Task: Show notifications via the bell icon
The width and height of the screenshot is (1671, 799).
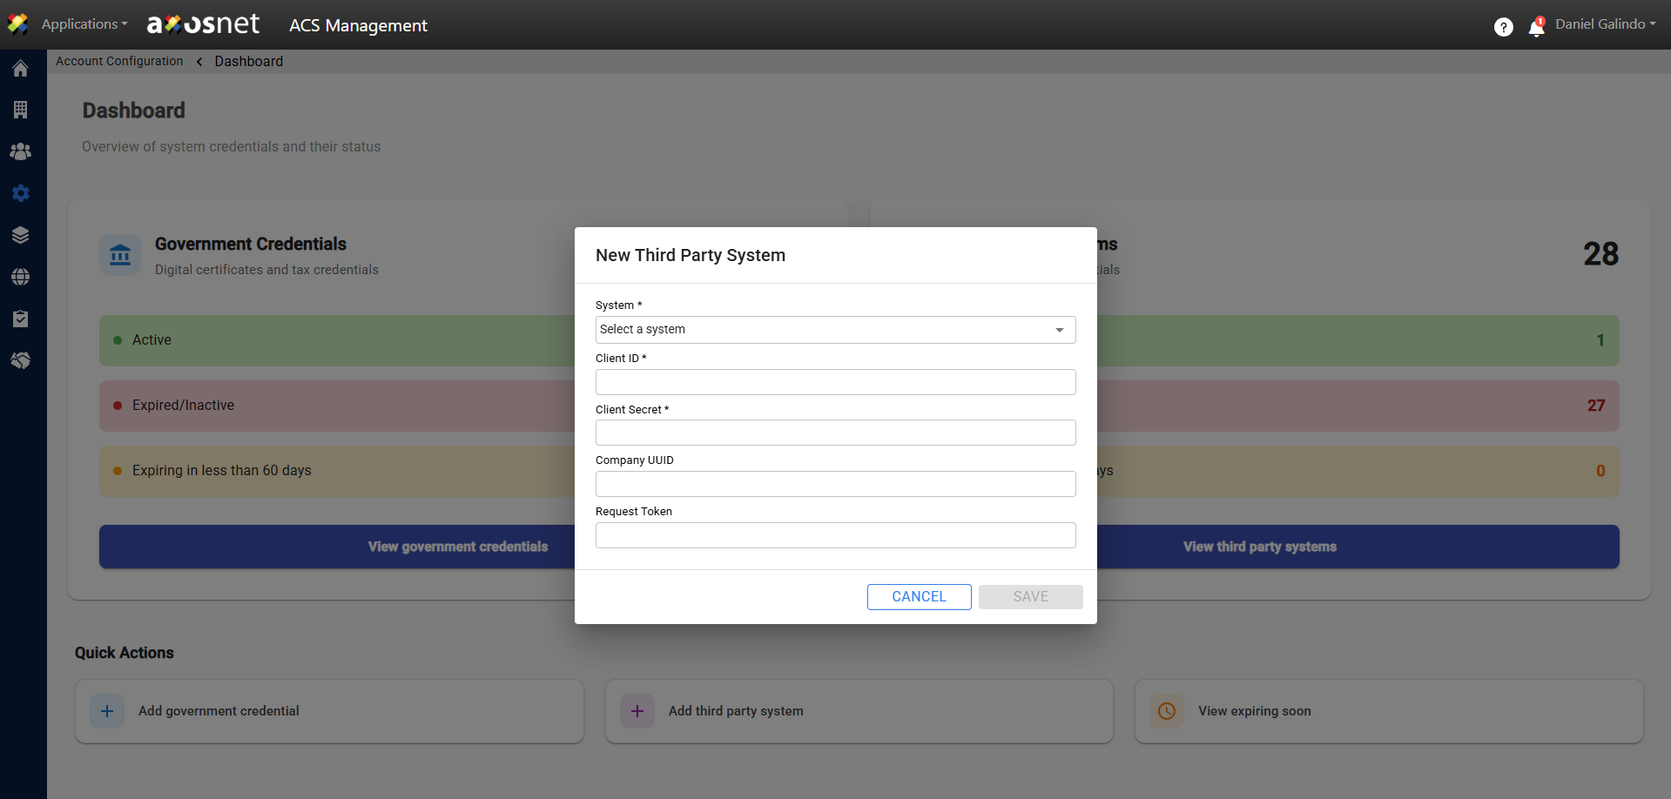Action: [x=1536, y=28]
